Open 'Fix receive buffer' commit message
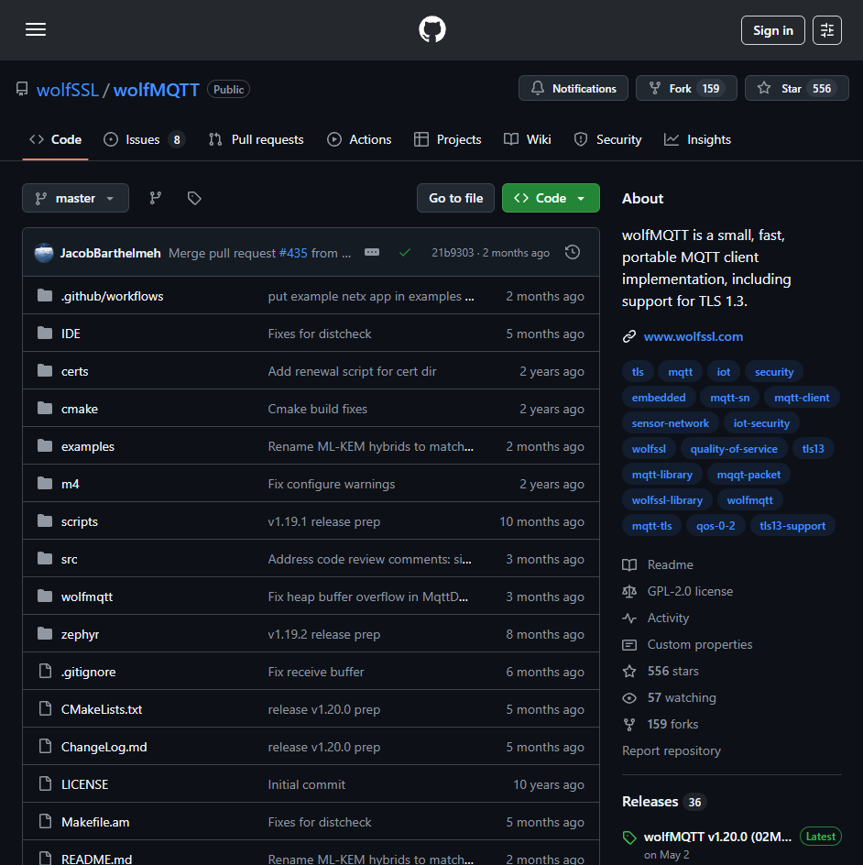The height and width of the screenshot is (865, 863). click(316, 672)
